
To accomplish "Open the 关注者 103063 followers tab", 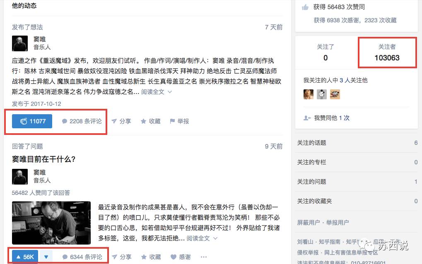I will coord(387,53).
